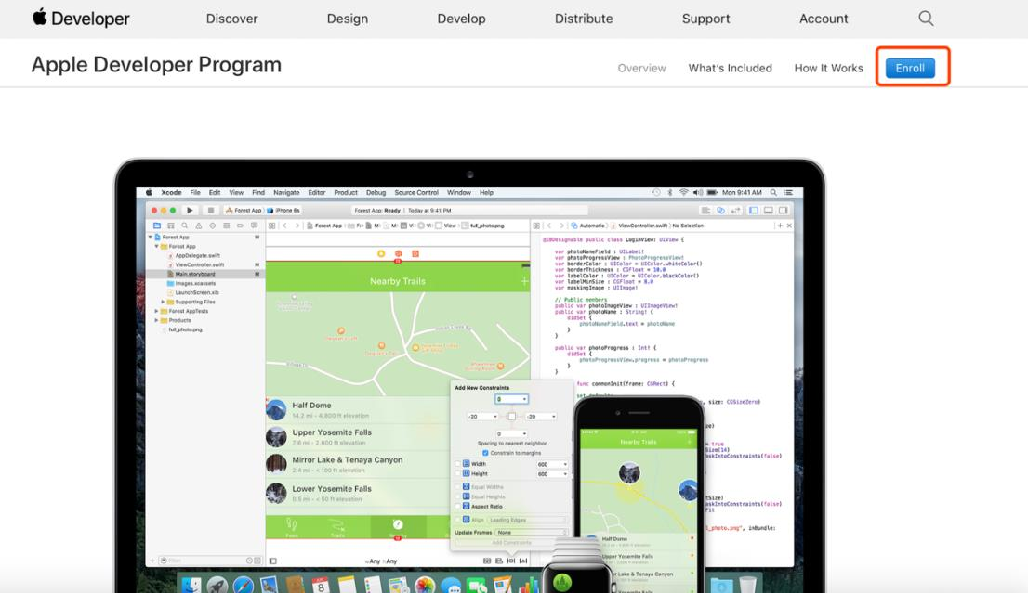The width and height of the screenshot is (1028, 593).
Task: Open the Develop menu in site header
Action: 461,19
